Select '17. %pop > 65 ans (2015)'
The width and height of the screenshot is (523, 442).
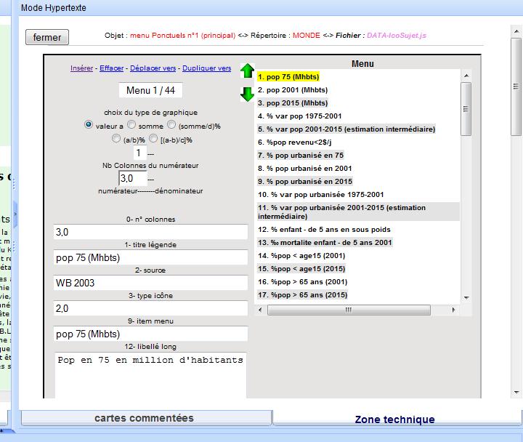pyautogui.click(x=302, y=294)
